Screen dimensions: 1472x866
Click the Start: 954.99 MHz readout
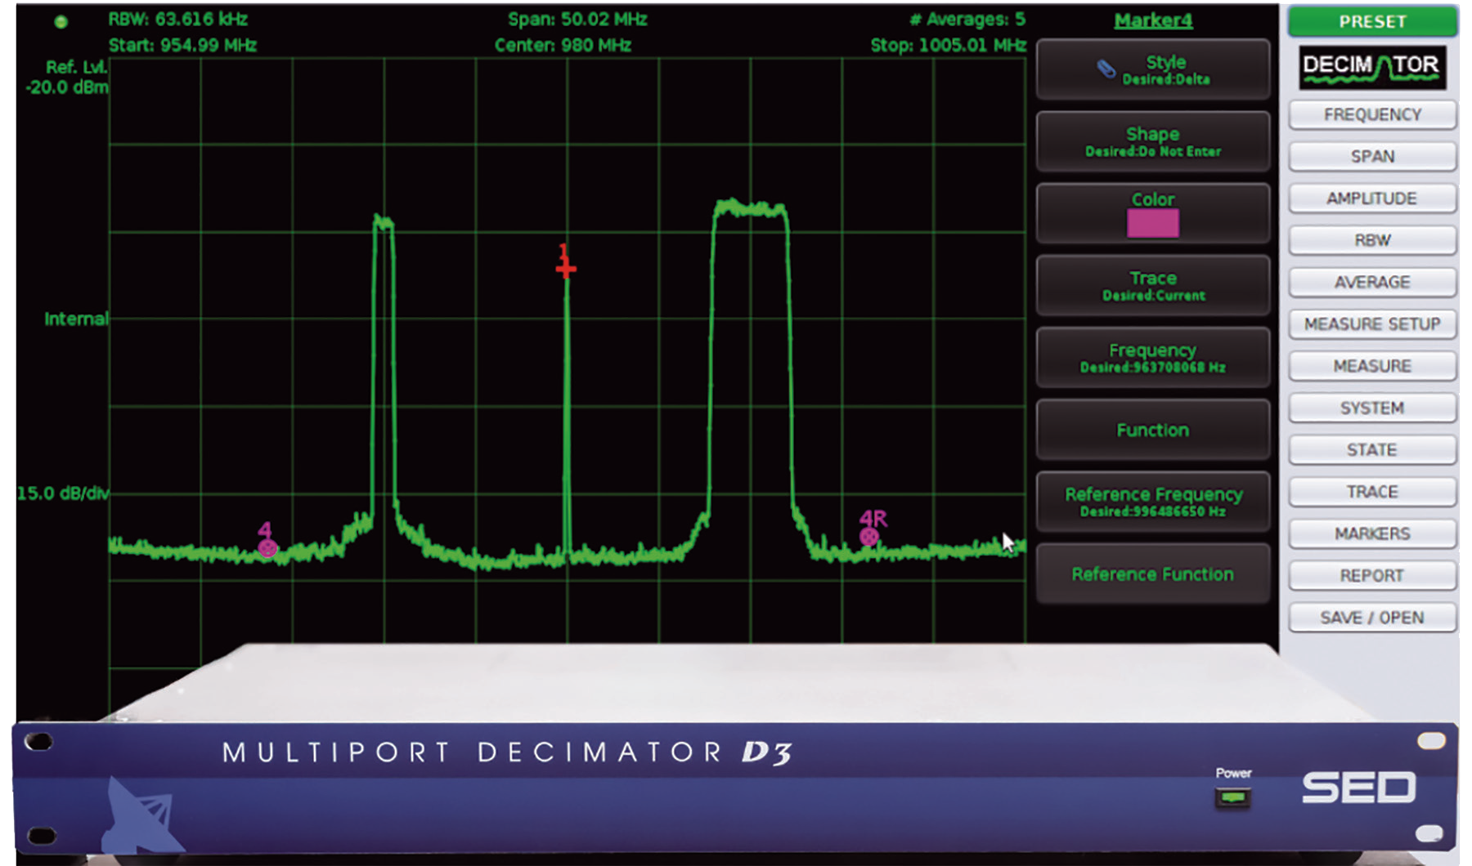pos(182,45)
